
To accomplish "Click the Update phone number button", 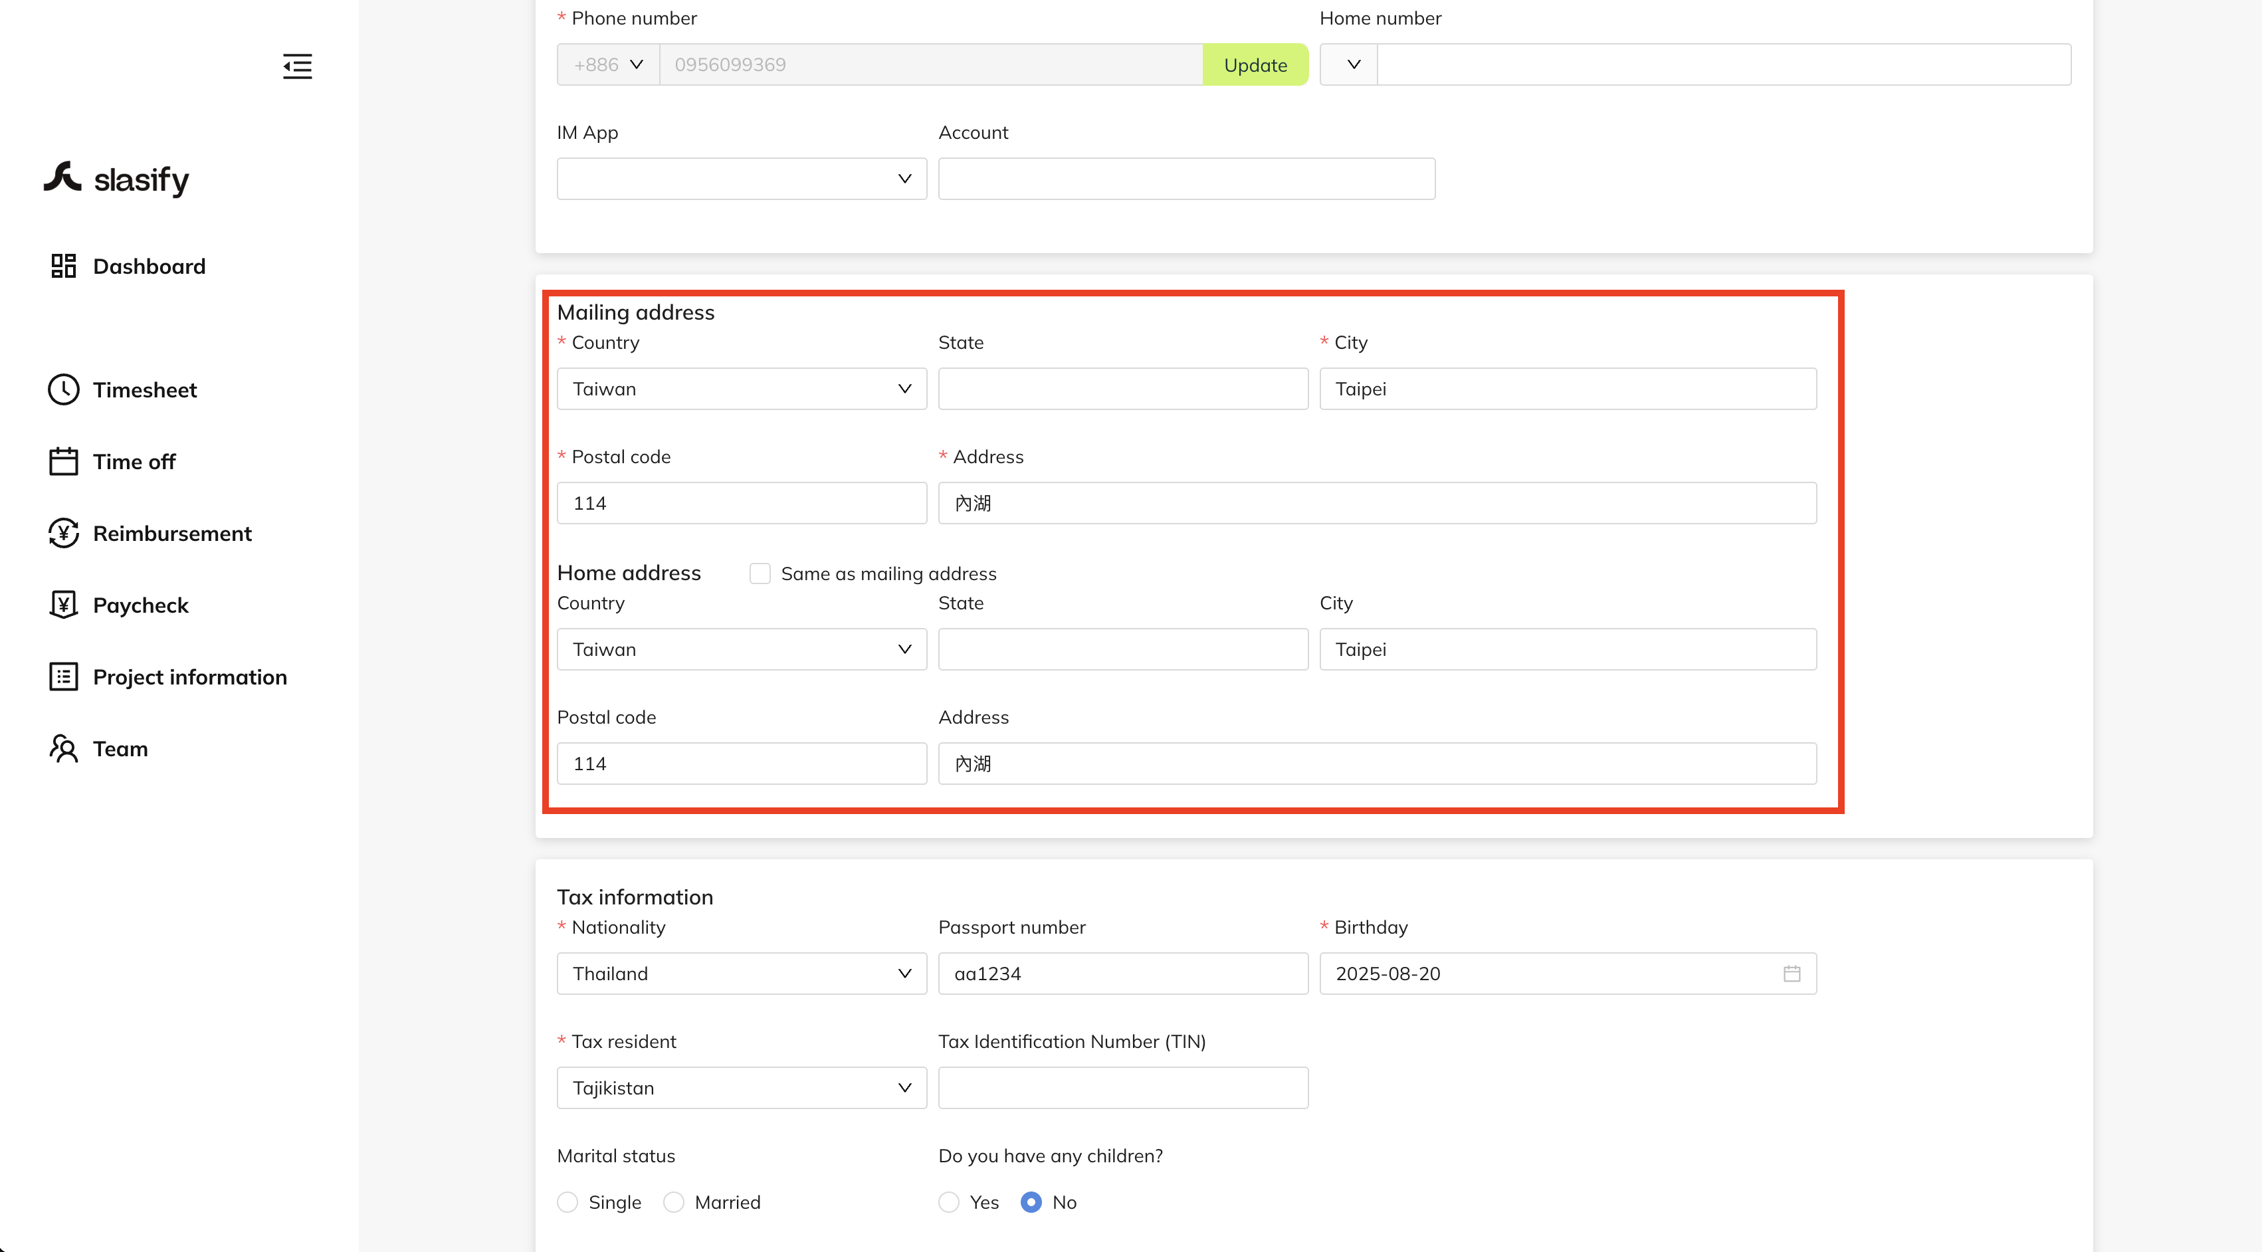I will pos(1255,65).
